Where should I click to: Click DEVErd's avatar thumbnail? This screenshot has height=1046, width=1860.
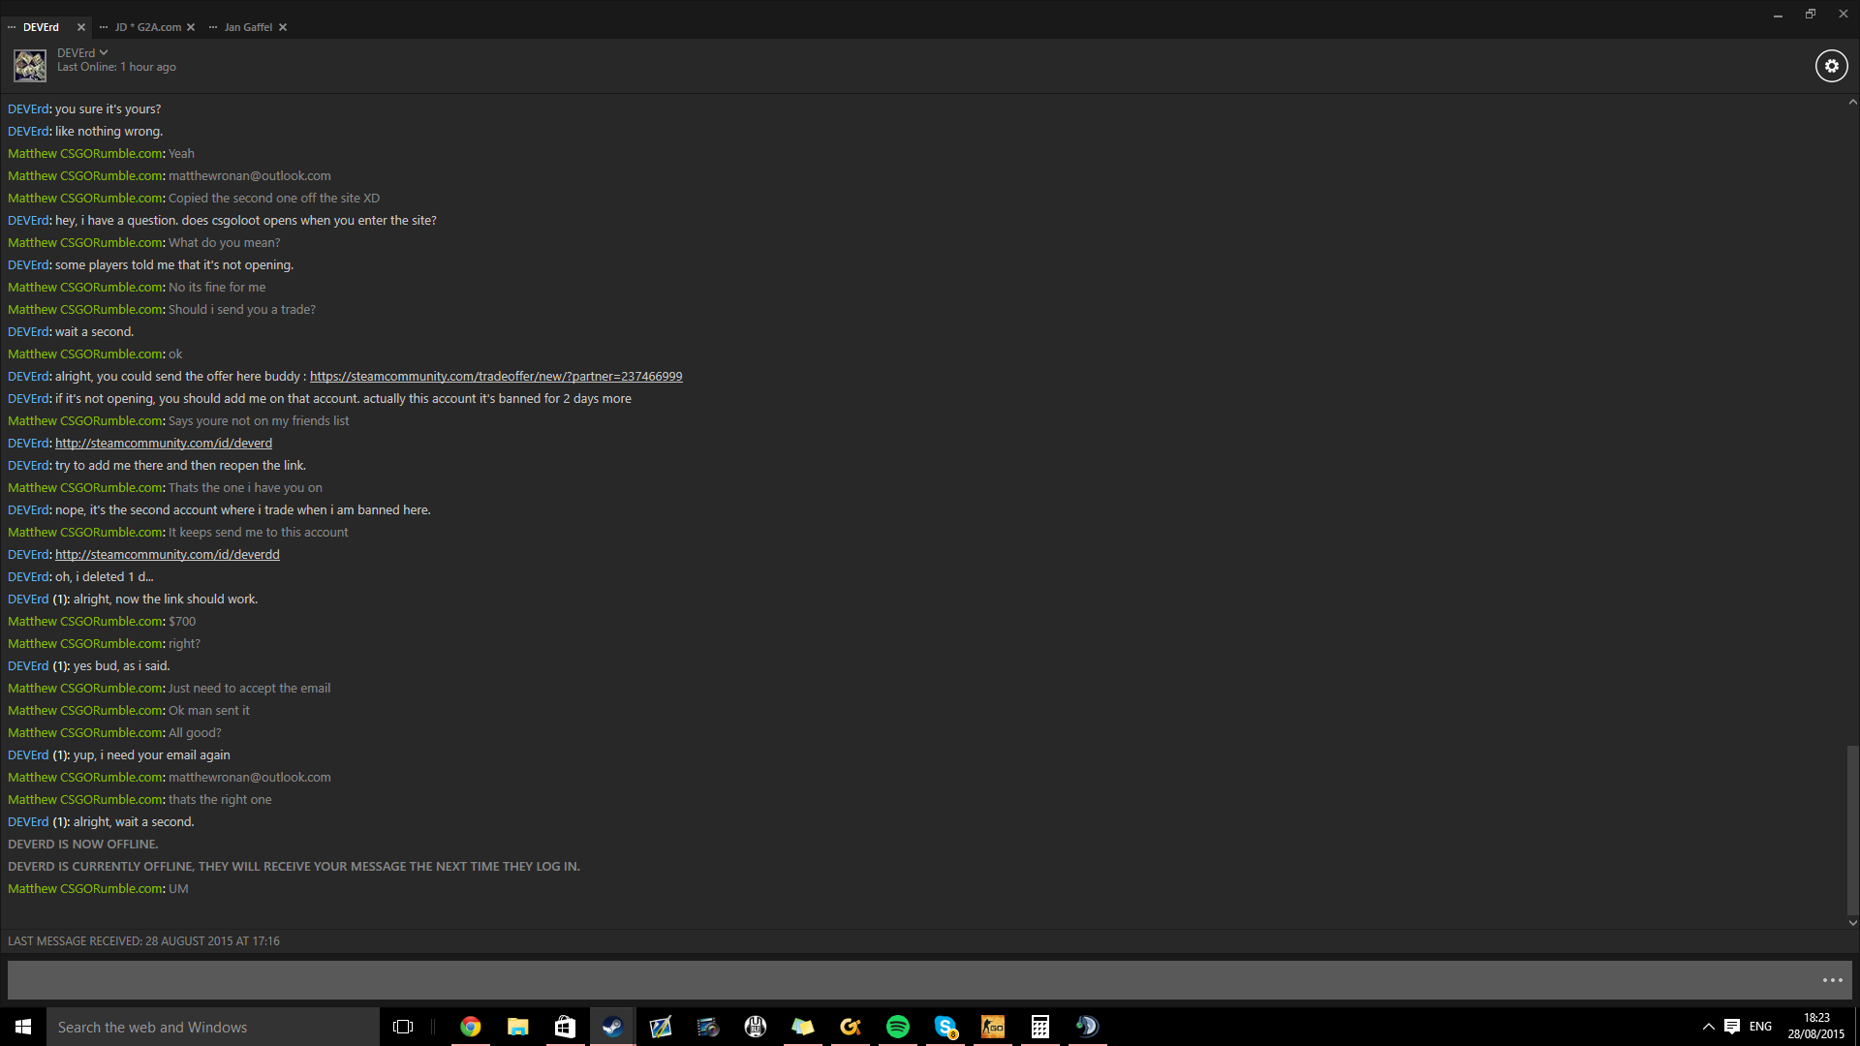(30, 66)
